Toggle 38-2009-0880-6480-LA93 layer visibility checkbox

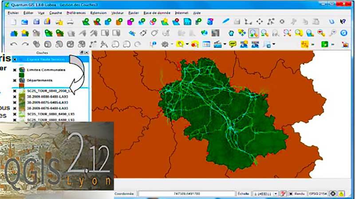coord(15,97)
